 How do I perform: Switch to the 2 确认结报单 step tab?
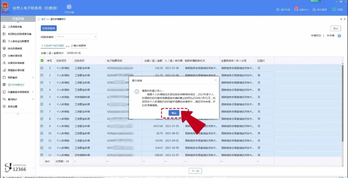click(x=79, y=46)
